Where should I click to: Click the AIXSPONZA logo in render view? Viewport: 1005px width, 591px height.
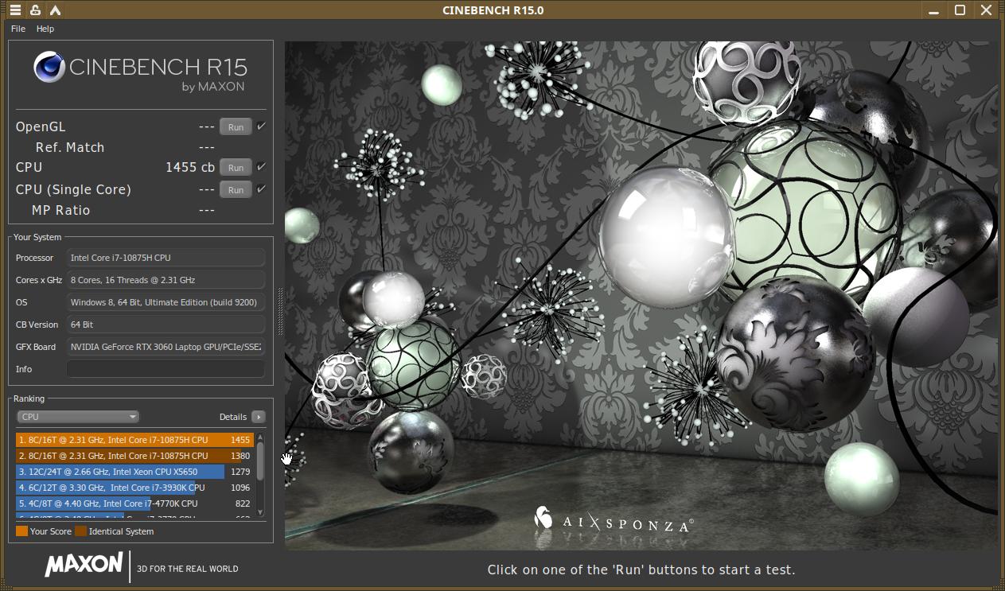coord(613,520)
